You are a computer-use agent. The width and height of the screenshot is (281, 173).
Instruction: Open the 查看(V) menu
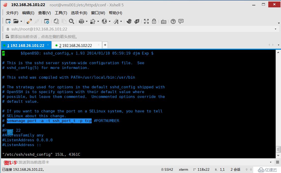pyautogui.click(x=45, y=13)
